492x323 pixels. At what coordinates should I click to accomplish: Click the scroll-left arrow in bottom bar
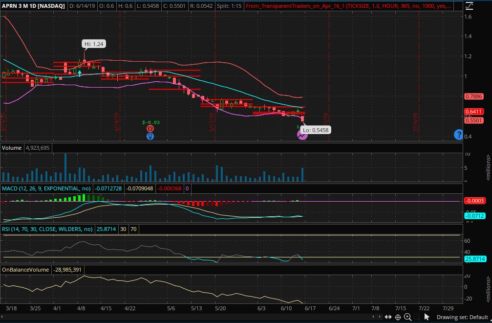pyautogui.click(x=373, y=317)
